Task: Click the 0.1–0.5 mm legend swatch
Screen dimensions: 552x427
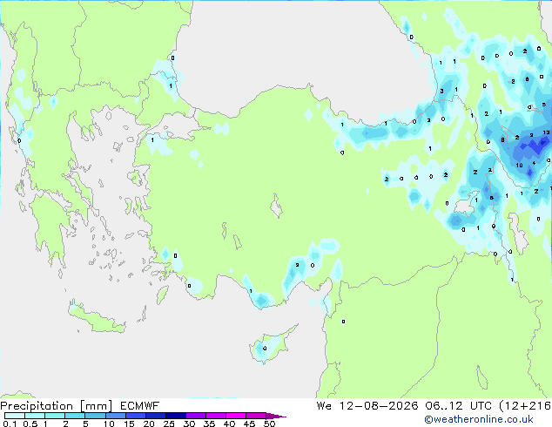Action: coord(15,416)
